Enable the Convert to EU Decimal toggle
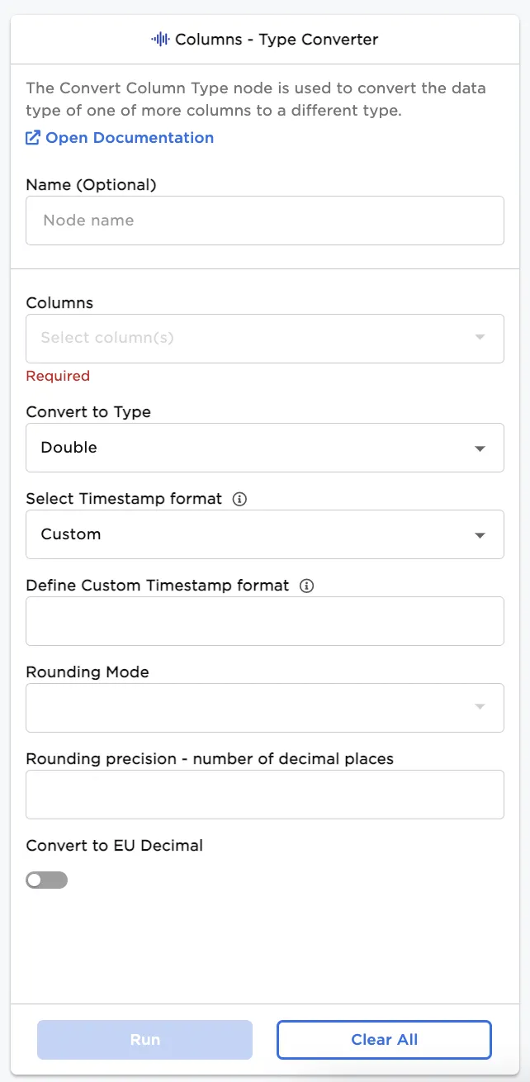 [47, 880]
